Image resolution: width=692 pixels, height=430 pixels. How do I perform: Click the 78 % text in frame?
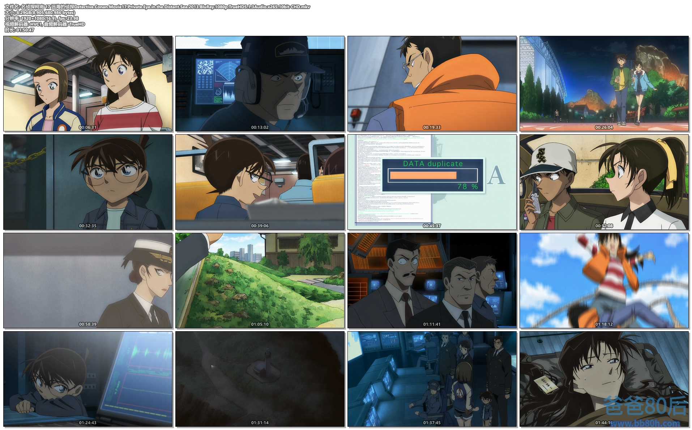click(467, 186)
